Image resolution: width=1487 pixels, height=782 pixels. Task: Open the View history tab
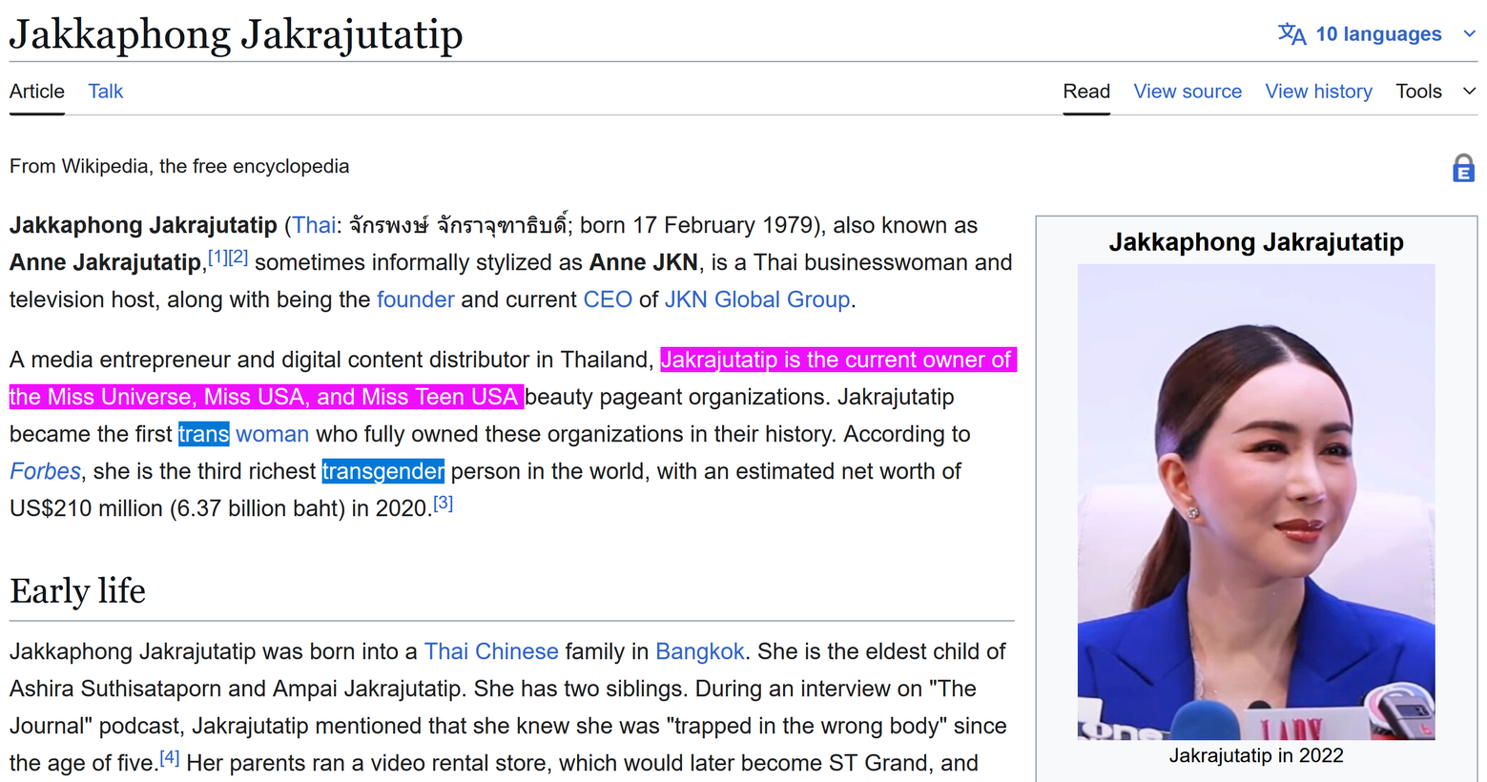click(x=1318, y=92)
